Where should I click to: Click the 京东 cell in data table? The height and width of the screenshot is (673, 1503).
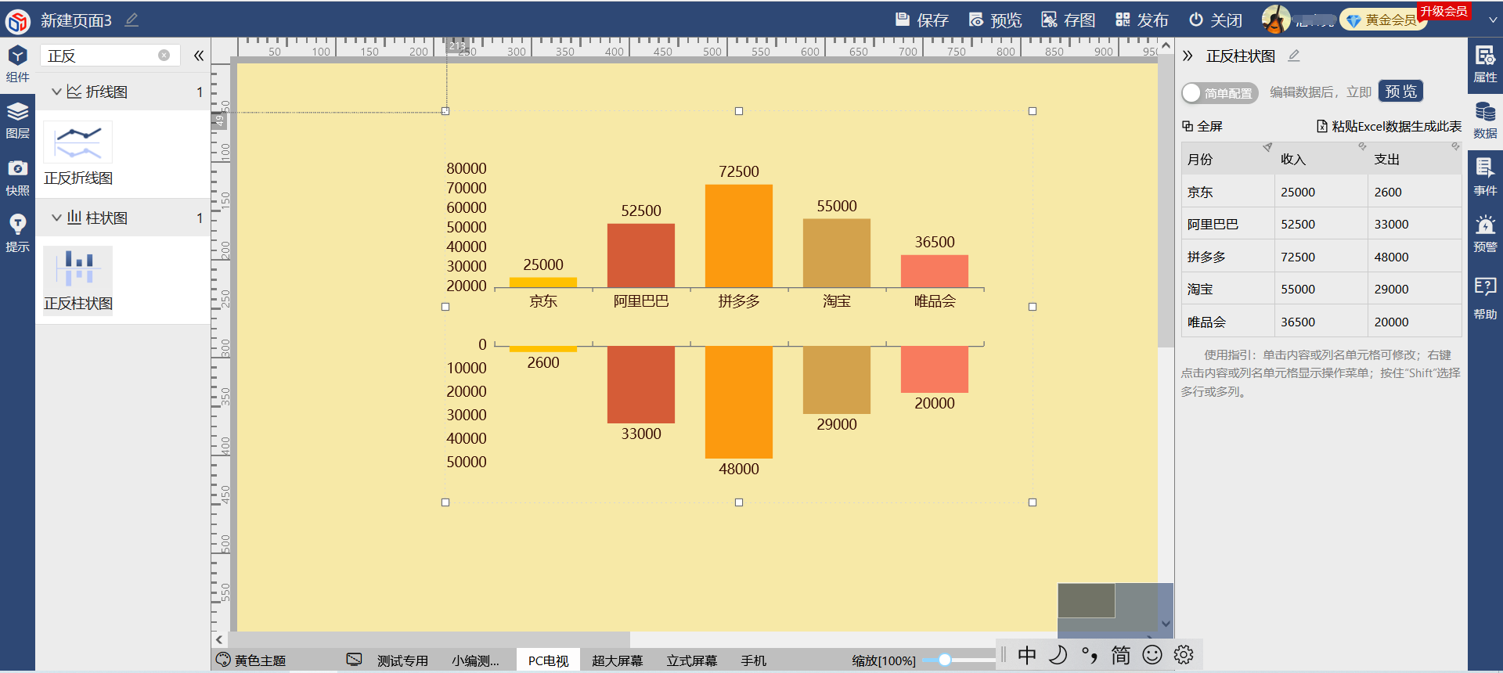point(1227,192)
